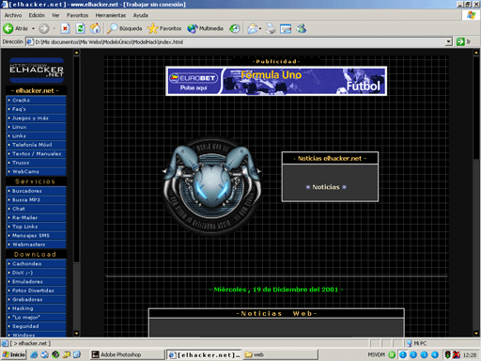The image size is (481, 361).
Task: Open the Favoritos star in toolbar
Action: click(x=164, y=28)
